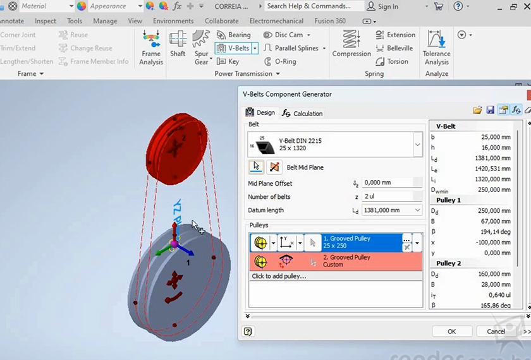Open the dialog help question-mark icon
The width and height of the screenshot is (531, 360).
pyautogui.click(x=248, y=332)
